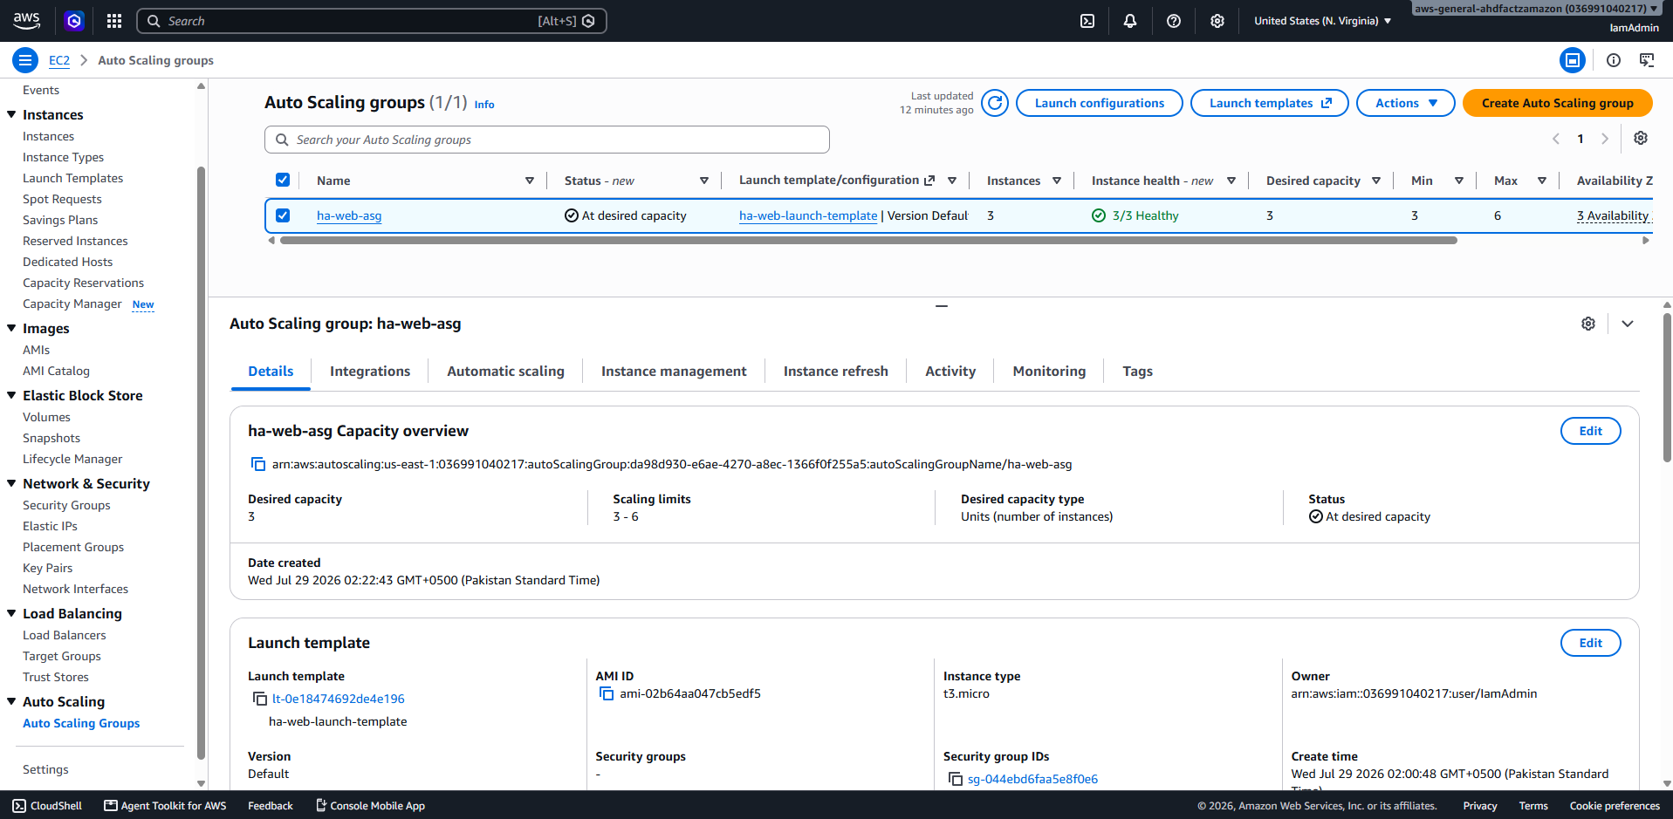1673x819 pixels.
Task: Edit the Capacity overview section
Action: pos(1590,431)
